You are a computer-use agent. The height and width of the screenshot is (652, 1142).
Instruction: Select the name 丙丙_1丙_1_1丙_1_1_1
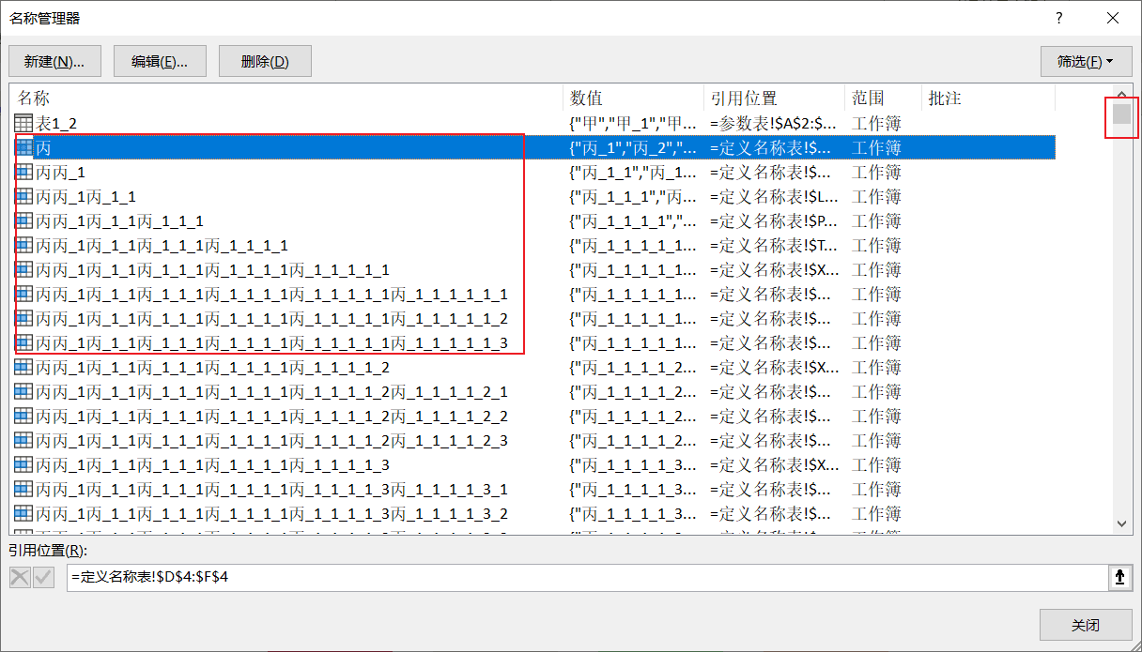pyautogui.click(x=119, y=220)
